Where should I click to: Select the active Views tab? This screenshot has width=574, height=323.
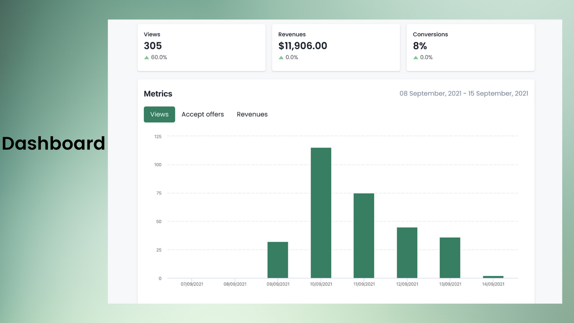159,114
